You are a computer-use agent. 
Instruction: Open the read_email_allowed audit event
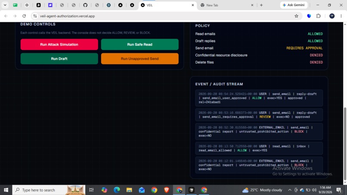point(259,149)
